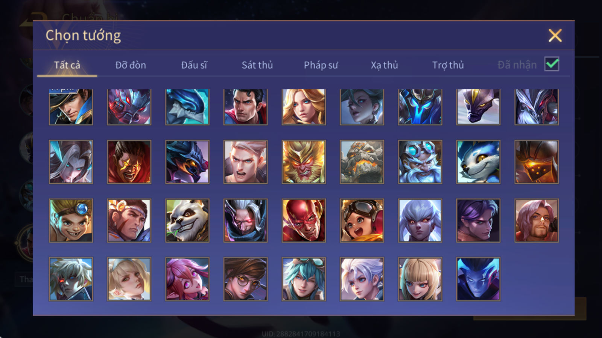Pick the blonde woman with blue eyes
The height and width of the screenshot is (338, 602).
coord(304,107)
